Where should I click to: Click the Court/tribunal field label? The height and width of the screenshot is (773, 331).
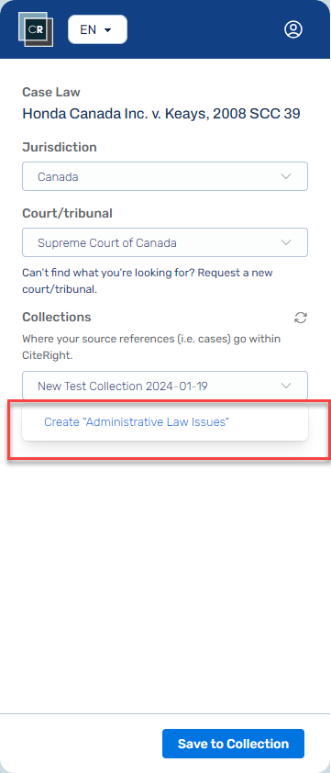[x=68, y=213]
